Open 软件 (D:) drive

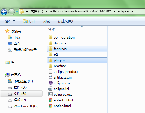(20, 87)
